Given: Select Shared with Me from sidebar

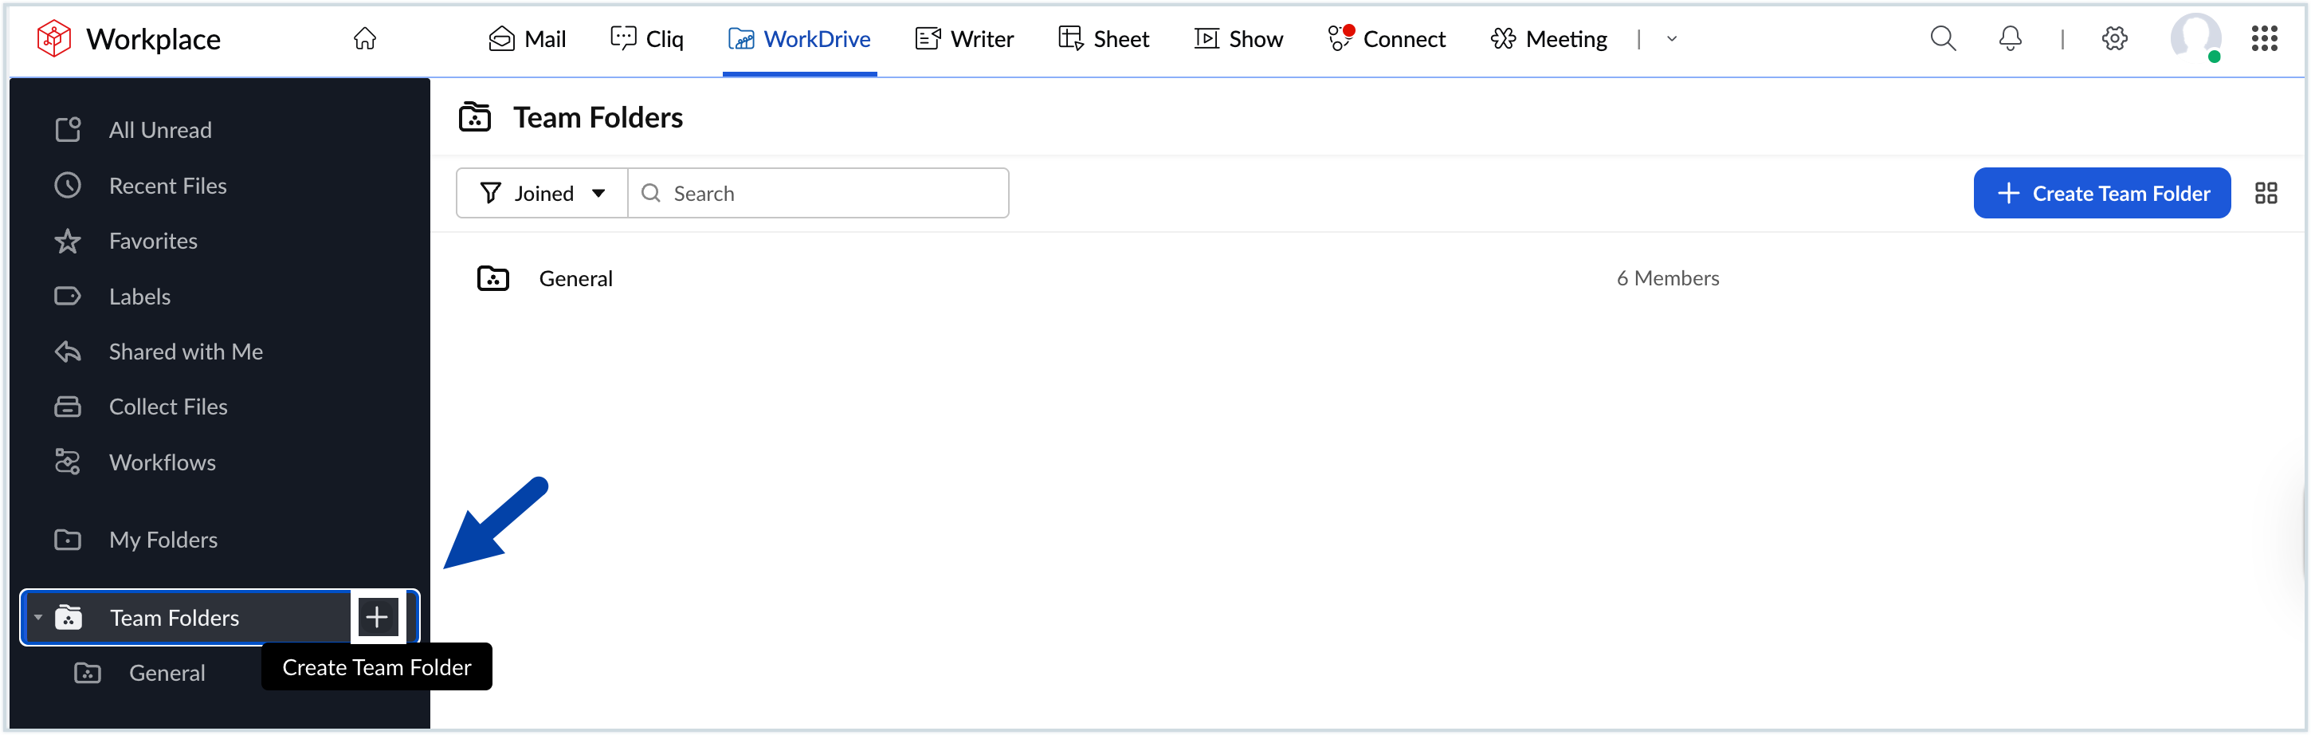Looking at the screenshot, I should coord(185,351).
